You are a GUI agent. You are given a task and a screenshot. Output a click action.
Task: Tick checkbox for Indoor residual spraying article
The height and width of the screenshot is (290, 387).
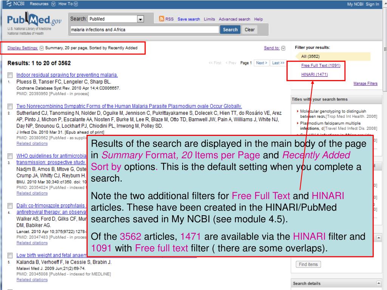[10, 75]
